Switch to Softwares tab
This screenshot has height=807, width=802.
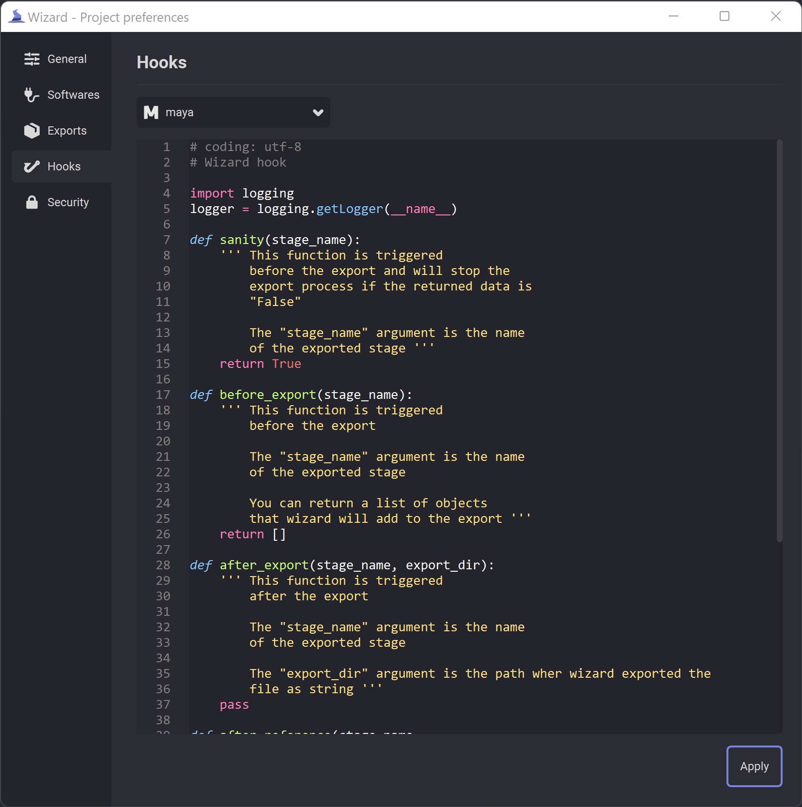point(62,95)
